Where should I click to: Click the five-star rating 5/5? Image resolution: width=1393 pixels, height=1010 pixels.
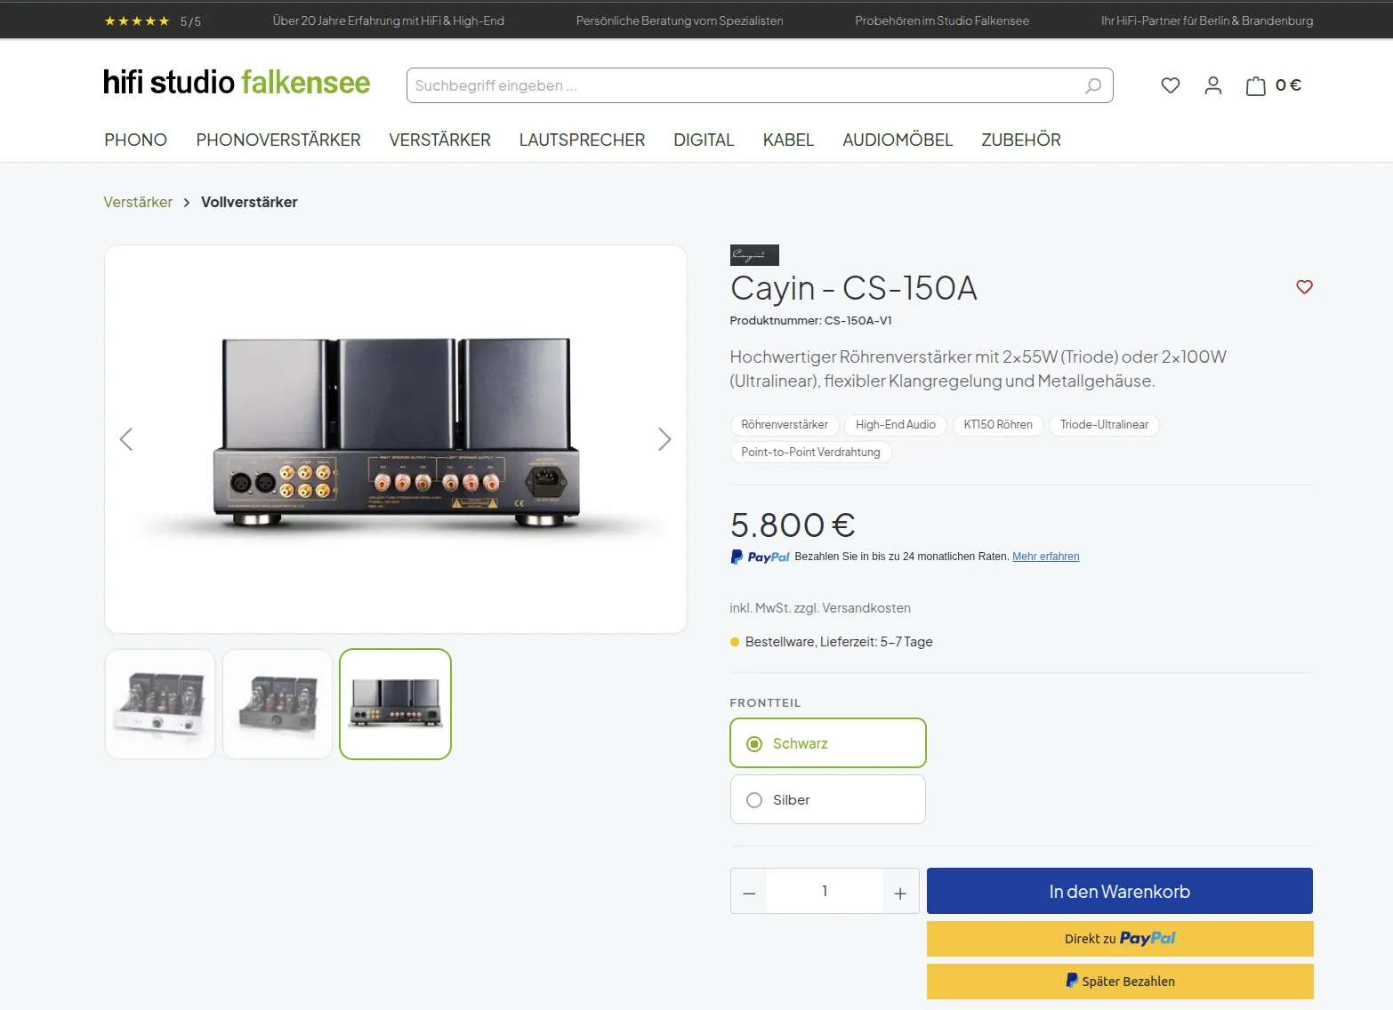point(152,20)
